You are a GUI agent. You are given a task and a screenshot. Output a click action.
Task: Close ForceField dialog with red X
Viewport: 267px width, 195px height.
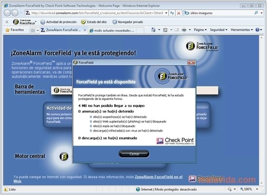191,62
